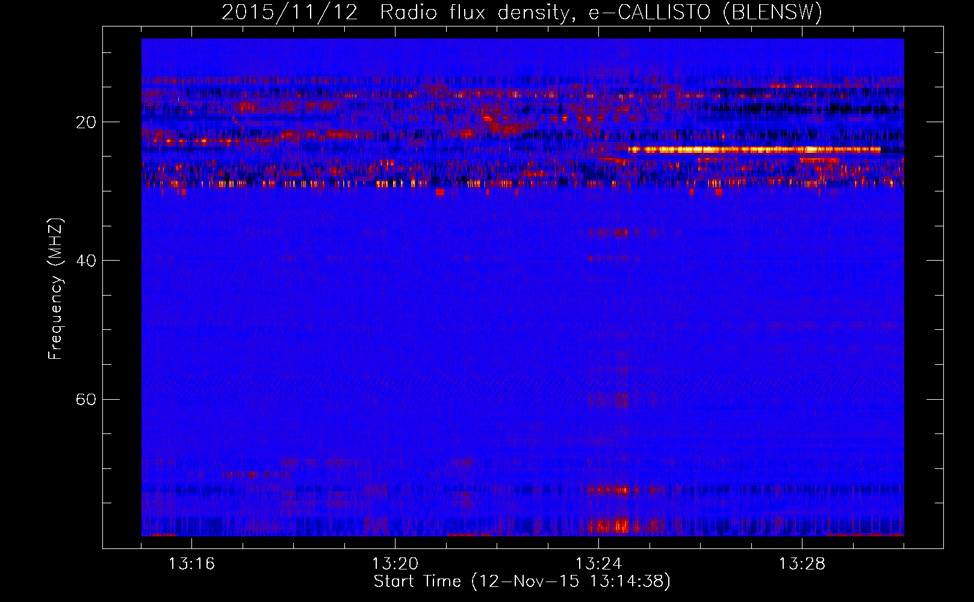The height and width of the screenshot is (602, 974).
Task: Click the 60 MHz frequency tick label
Action: click(x=85, y=399)
